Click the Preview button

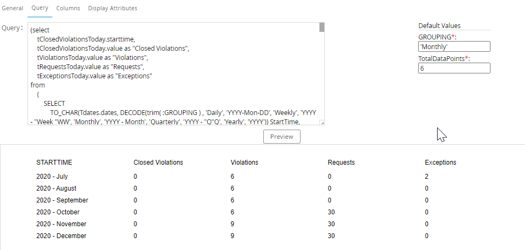pyautogui.click(x=282, y=137)
